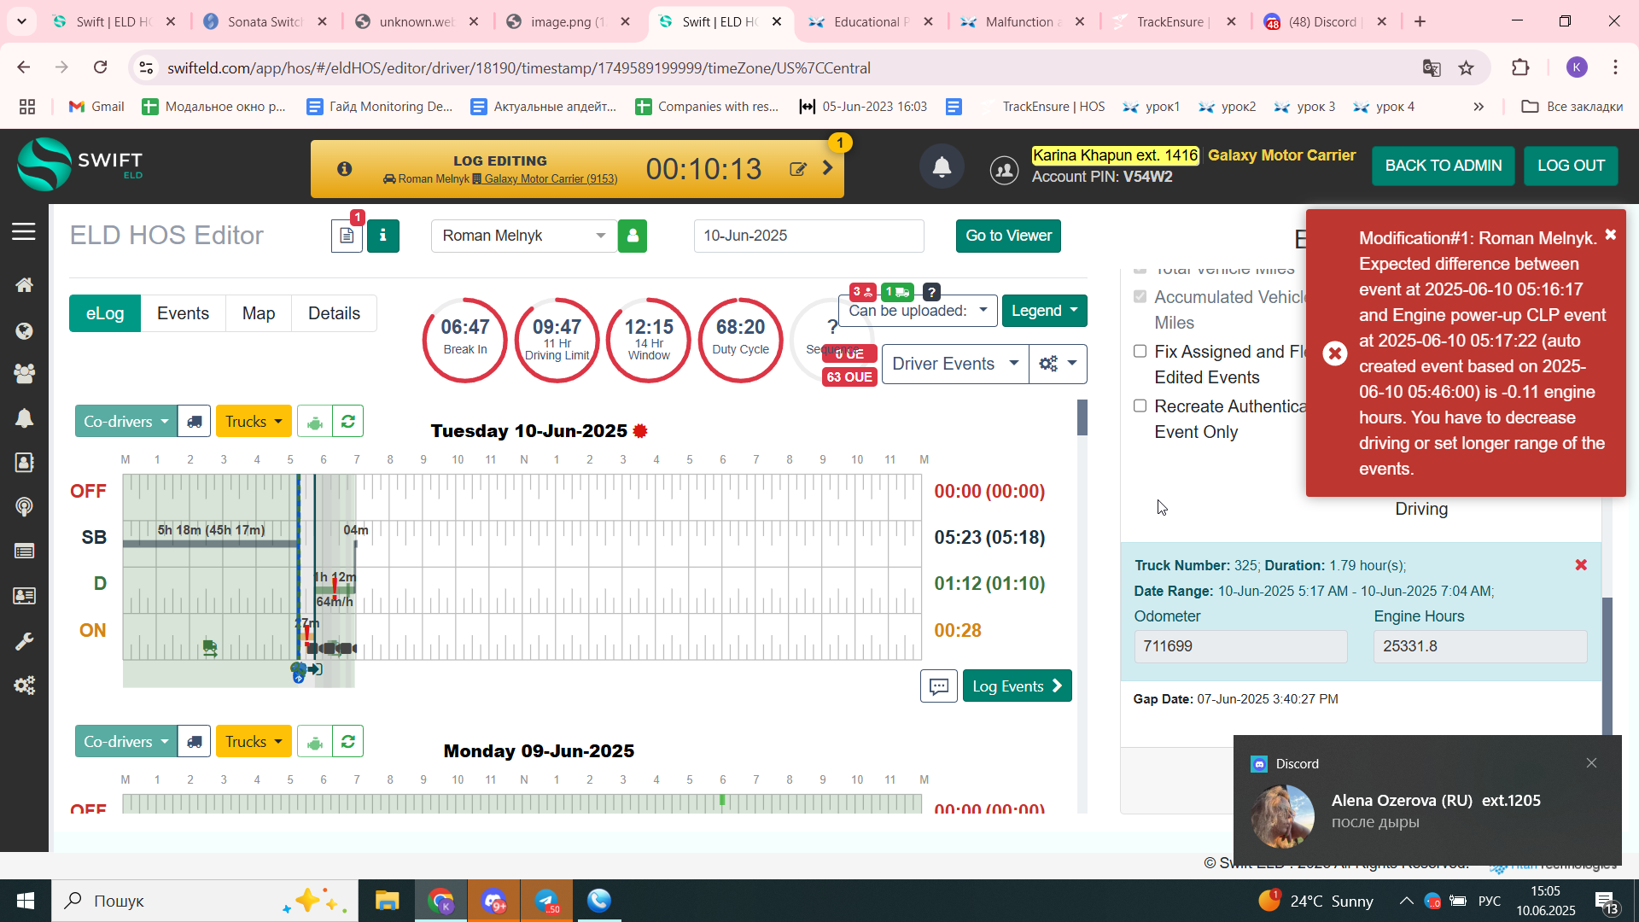
Task: Click the Log Events button
Action: point(1017,686)
